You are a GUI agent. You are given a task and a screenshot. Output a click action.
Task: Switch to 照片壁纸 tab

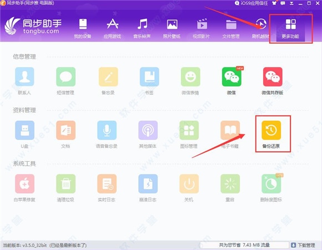[172, 28]
